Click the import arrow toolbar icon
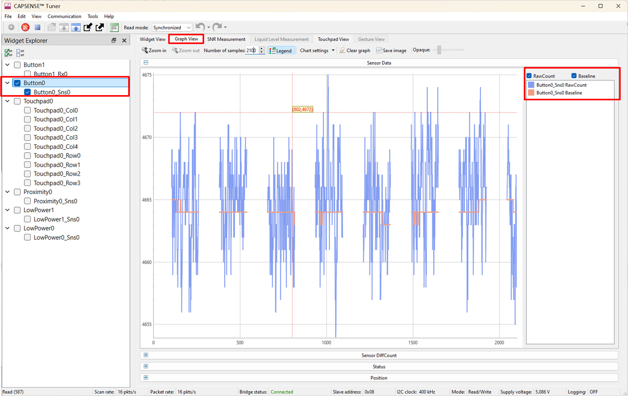The image size is (628, 396). (x=88, y=27)
